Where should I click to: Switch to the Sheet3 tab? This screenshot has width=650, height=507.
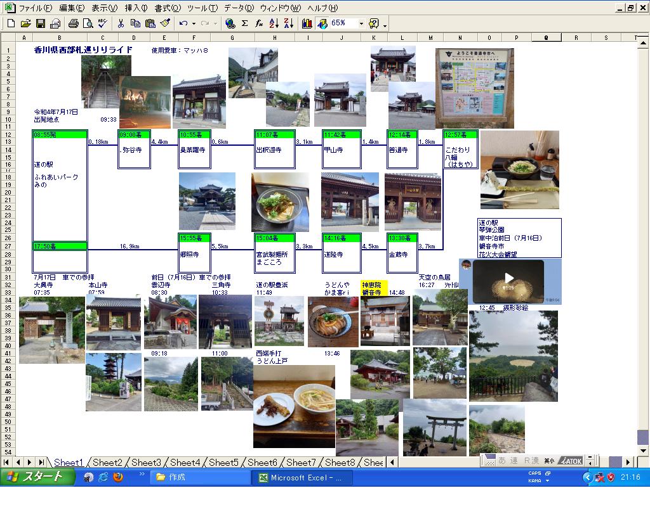(146, 463)
